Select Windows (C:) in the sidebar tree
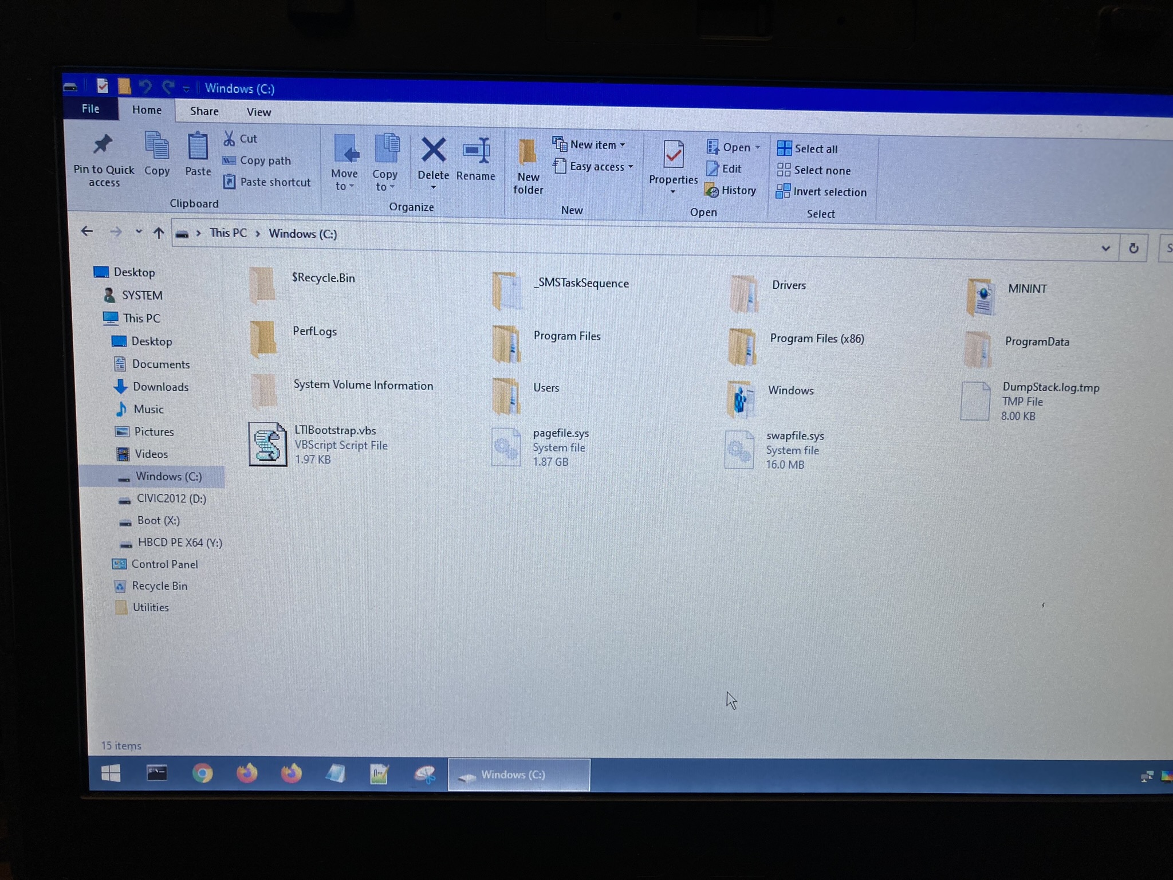Viewport: 1173px width, 880px height. pyautogui.click(x=169, y=476)
